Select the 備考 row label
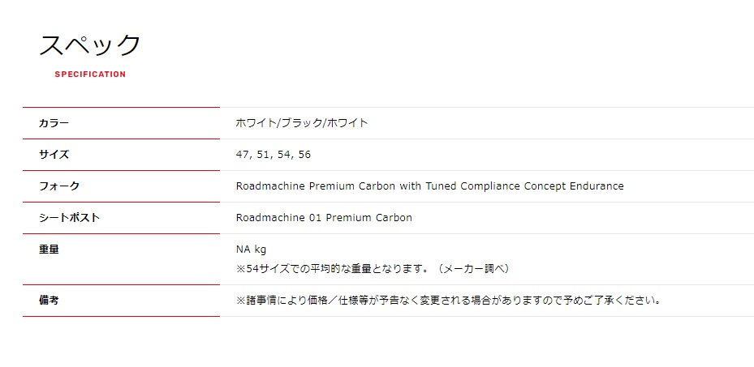 [49, 301]
